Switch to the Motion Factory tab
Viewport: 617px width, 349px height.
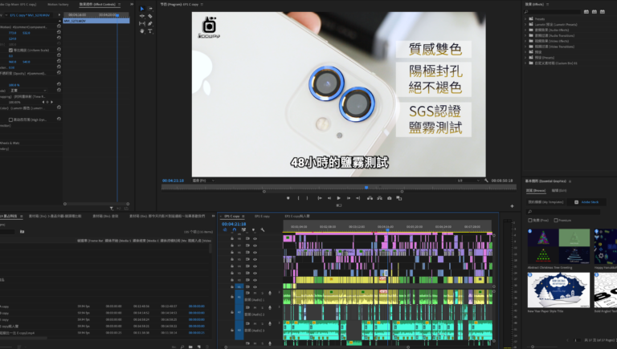[58, 4]
